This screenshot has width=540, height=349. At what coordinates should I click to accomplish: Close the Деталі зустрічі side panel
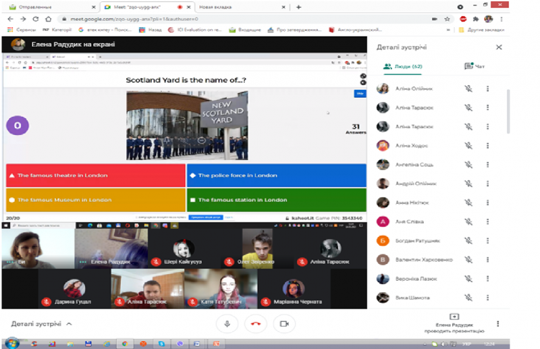pyautogui.click(x=499, y=47)
